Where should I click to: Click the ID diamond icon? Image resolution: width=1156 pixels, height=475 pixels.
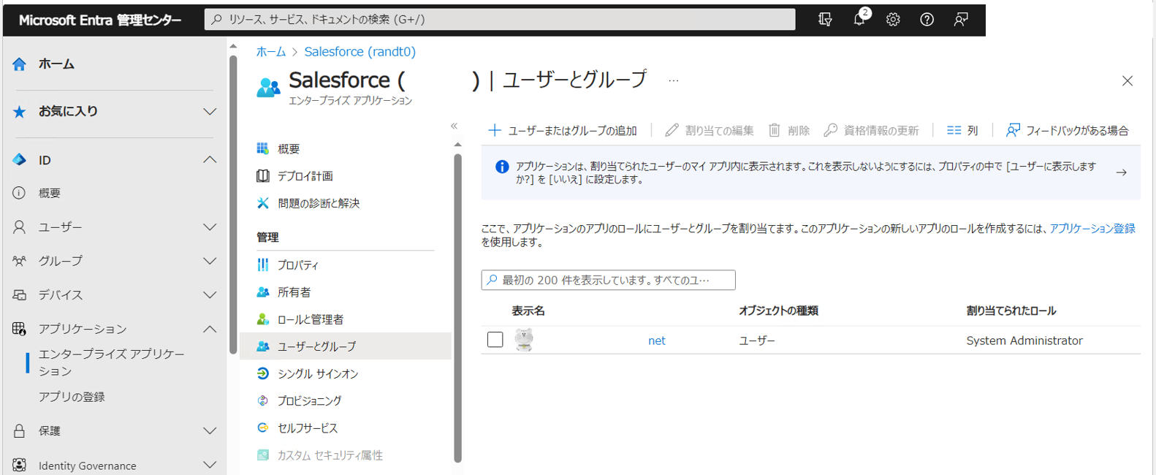tap(20, 160)
